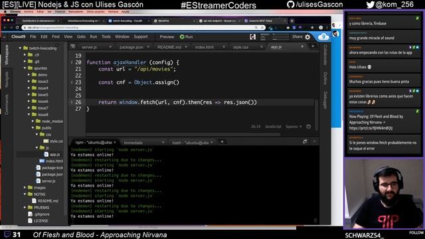This screenshot has width=425, height=239.
Task: Close the README.md editor tab
Action: coord(186,47)
